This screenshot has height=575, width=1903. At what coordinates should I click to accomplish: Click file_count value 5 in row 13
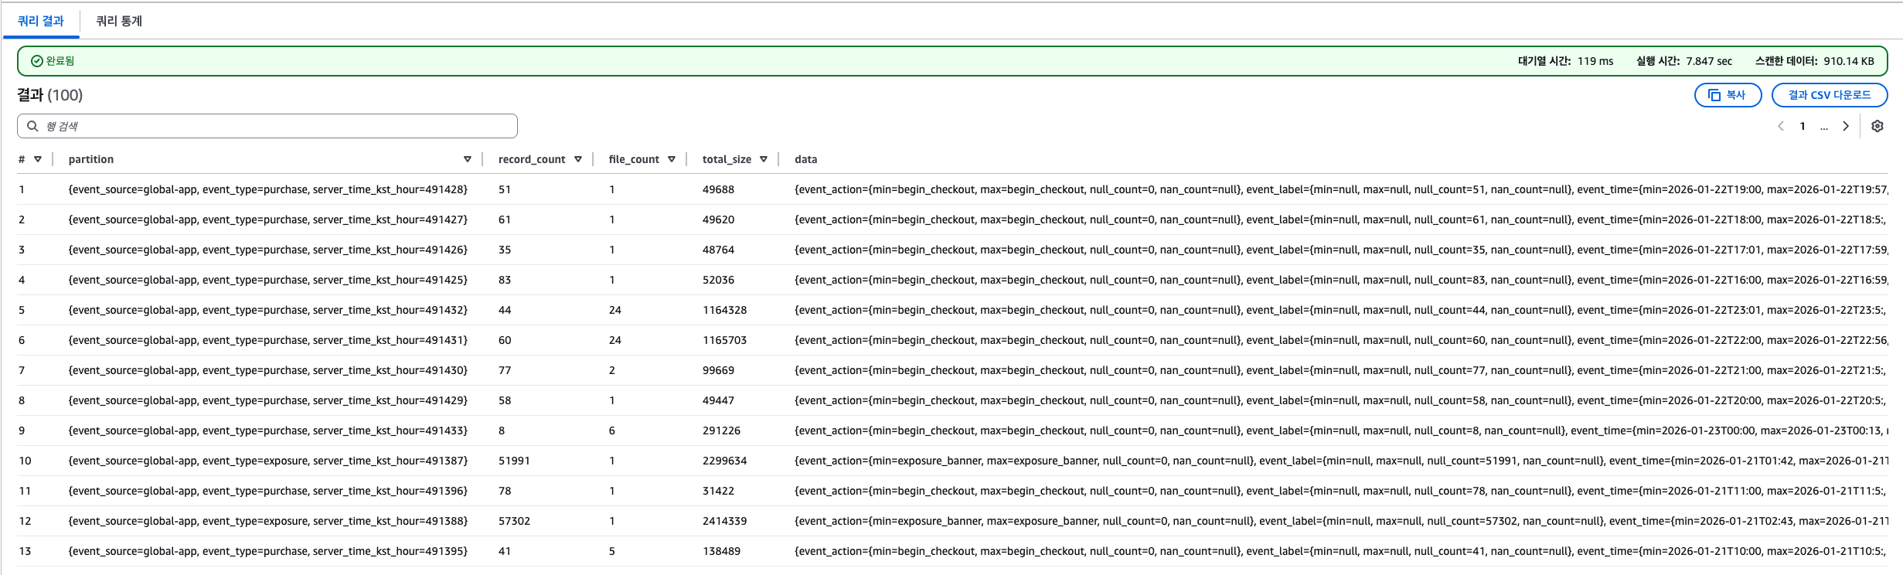612,551
